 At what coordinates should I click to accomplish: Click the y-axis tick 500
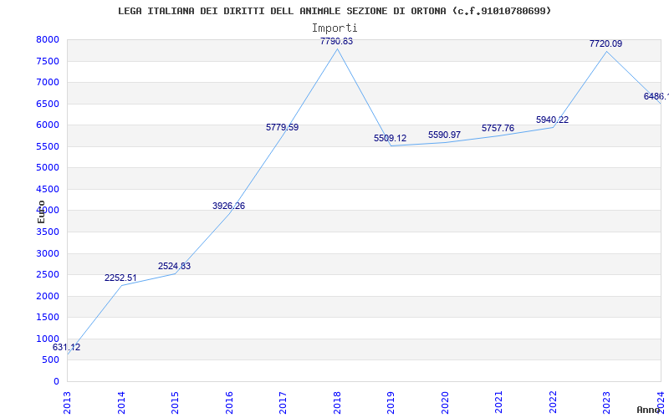[x=51, y=360]
